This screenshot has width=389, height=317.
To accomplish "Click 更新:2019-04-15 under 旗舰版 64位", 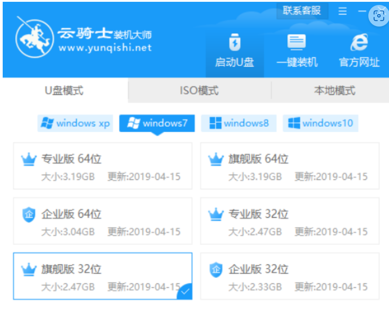I will tap(331, 177).
